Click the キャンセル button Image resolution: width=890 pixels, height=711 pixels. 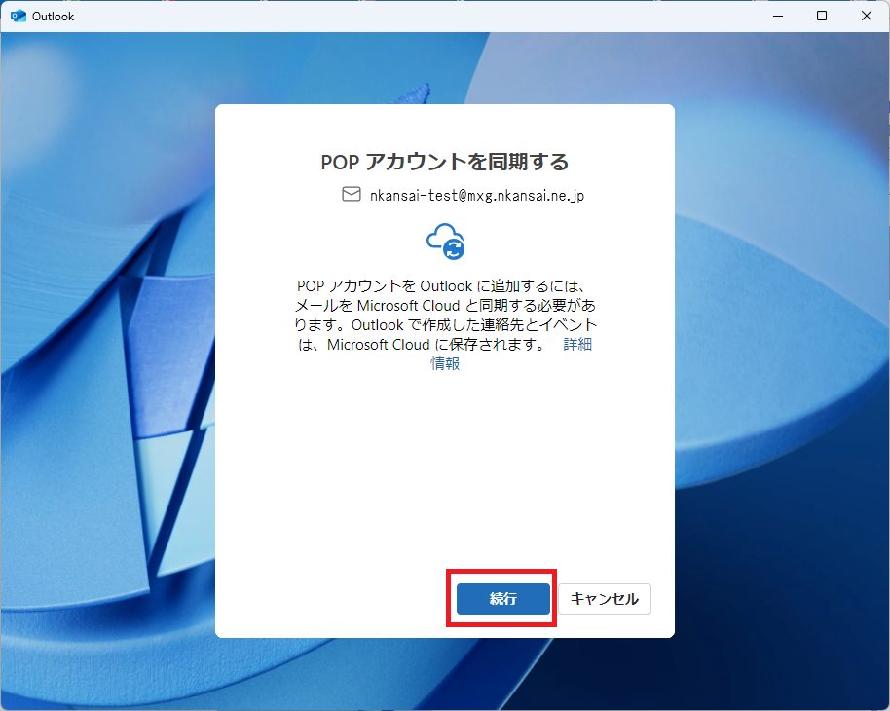[x=605, y=599]
